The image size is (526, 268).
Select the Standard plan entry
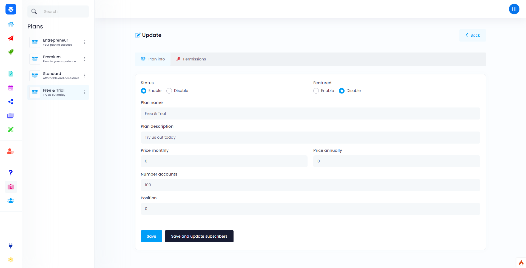tap(58, 76)
